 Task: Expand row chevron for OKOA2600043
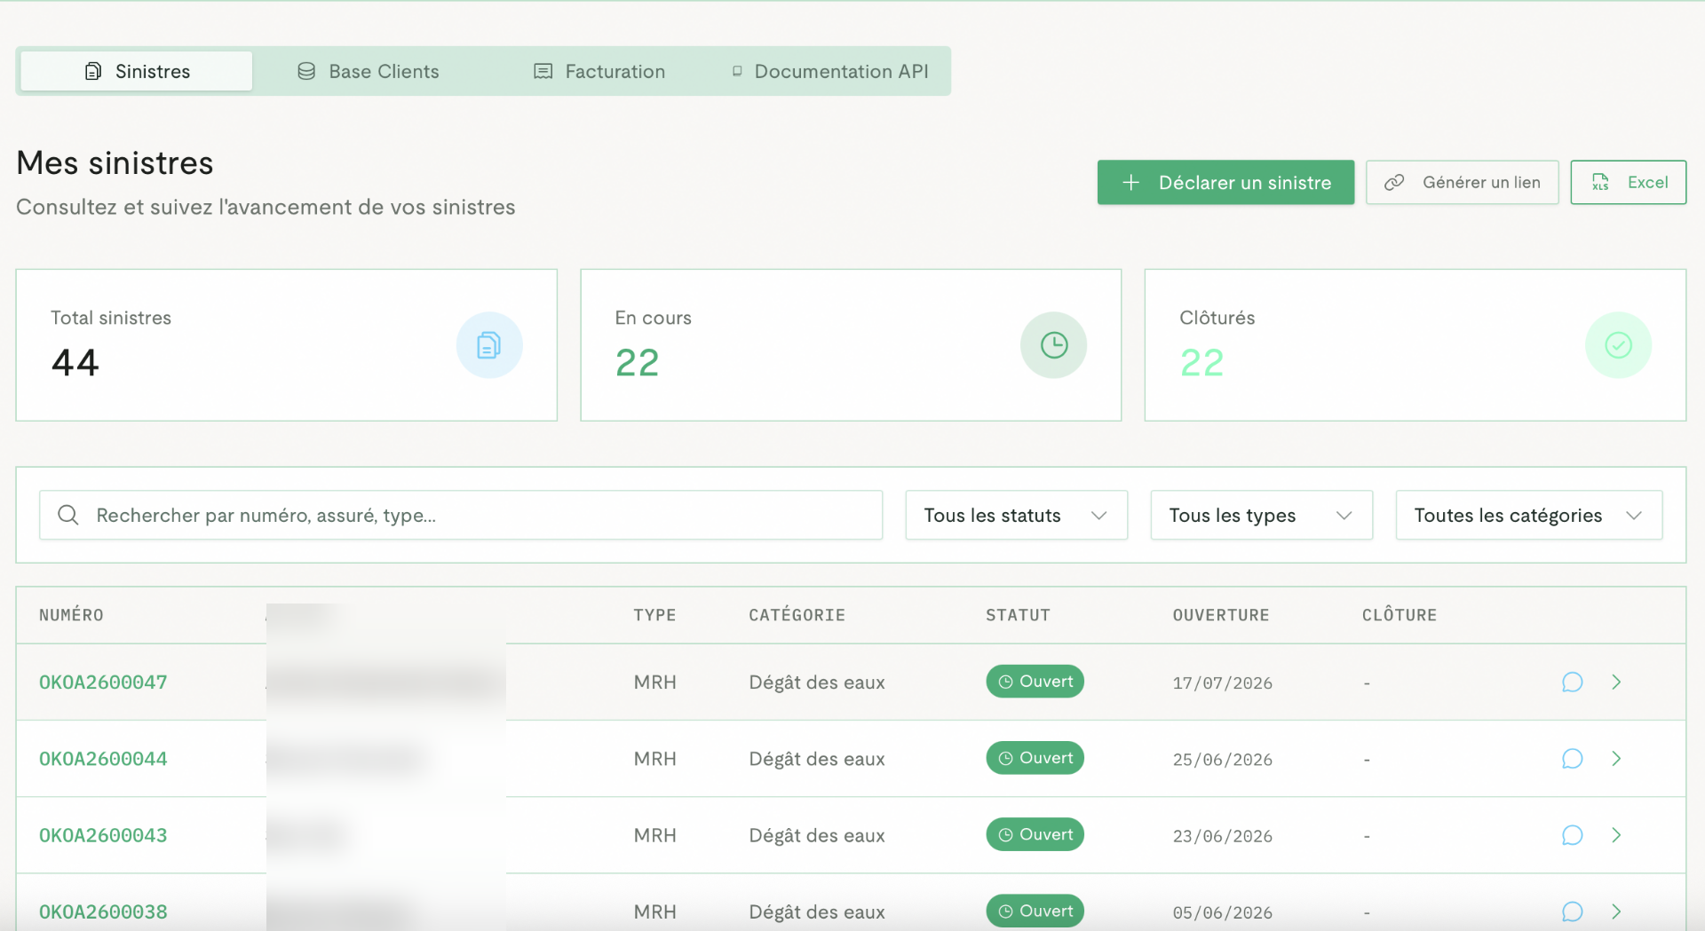click(x=1616, y=835)
